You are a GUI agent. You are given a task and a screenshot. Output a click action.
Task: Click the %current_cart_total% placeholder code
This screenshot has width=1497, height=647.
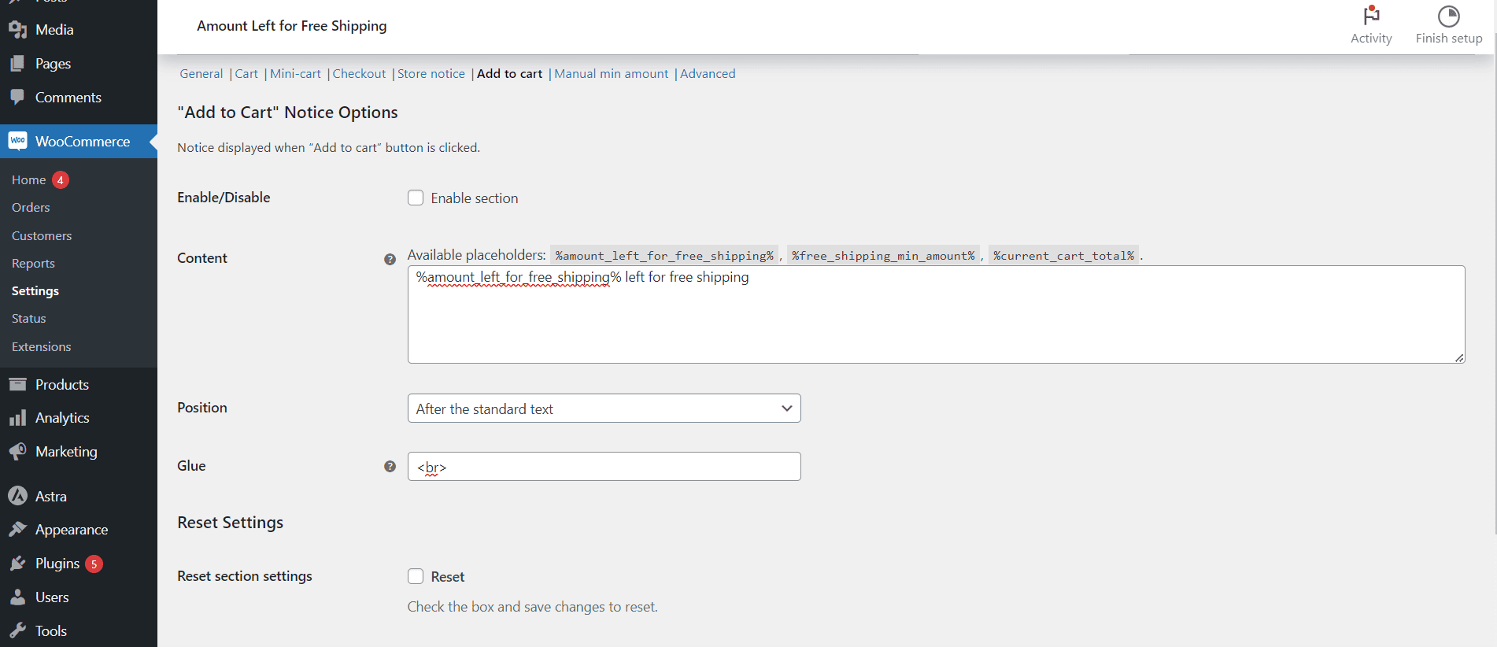[x=1063, y=255]
